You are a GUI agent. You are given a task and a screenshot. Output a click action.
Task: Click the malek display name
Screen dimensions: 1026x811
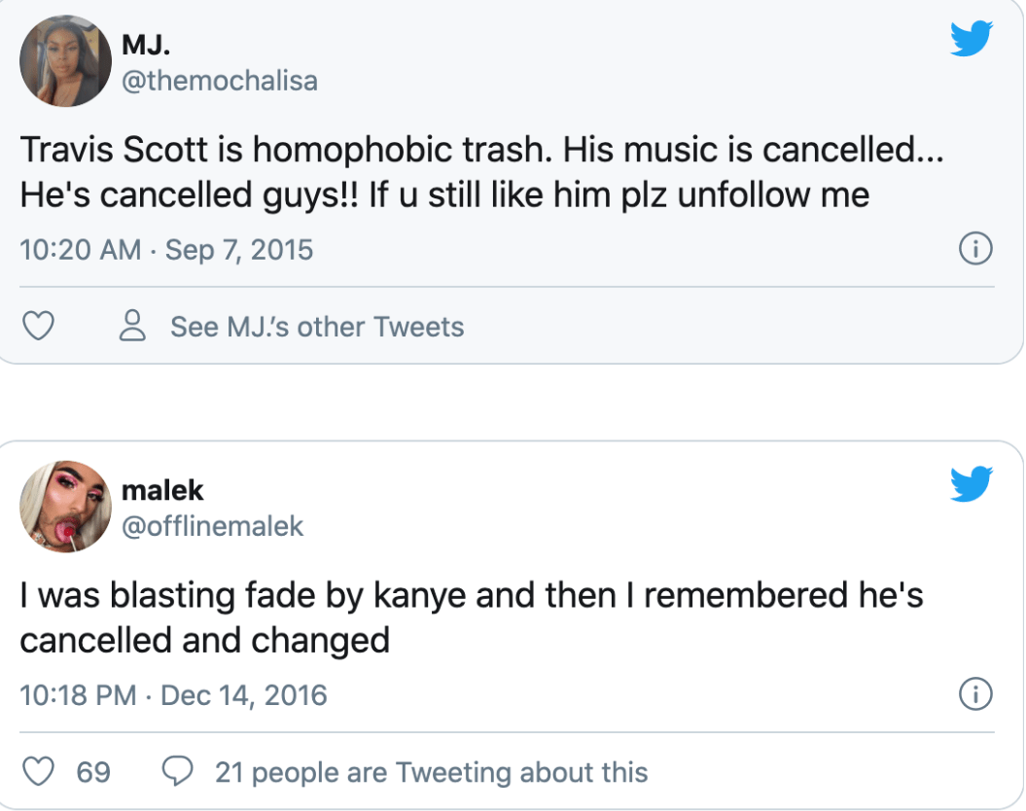(x=162, y=489)
